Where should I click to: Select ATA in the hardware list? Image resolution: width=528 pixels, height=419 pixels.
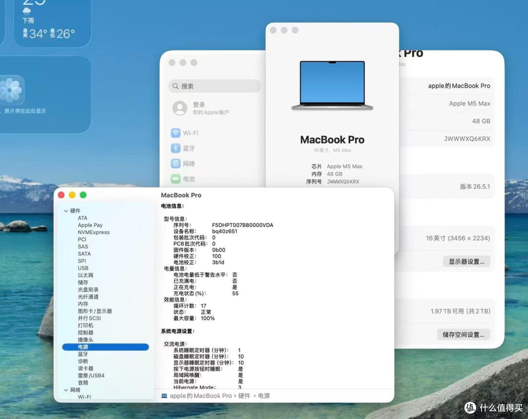tap(83, 218)
